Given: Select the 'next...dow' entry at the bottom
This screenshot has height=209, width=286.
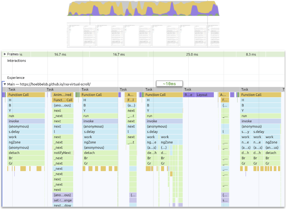Looking at the screenshot, I should 62,205.
